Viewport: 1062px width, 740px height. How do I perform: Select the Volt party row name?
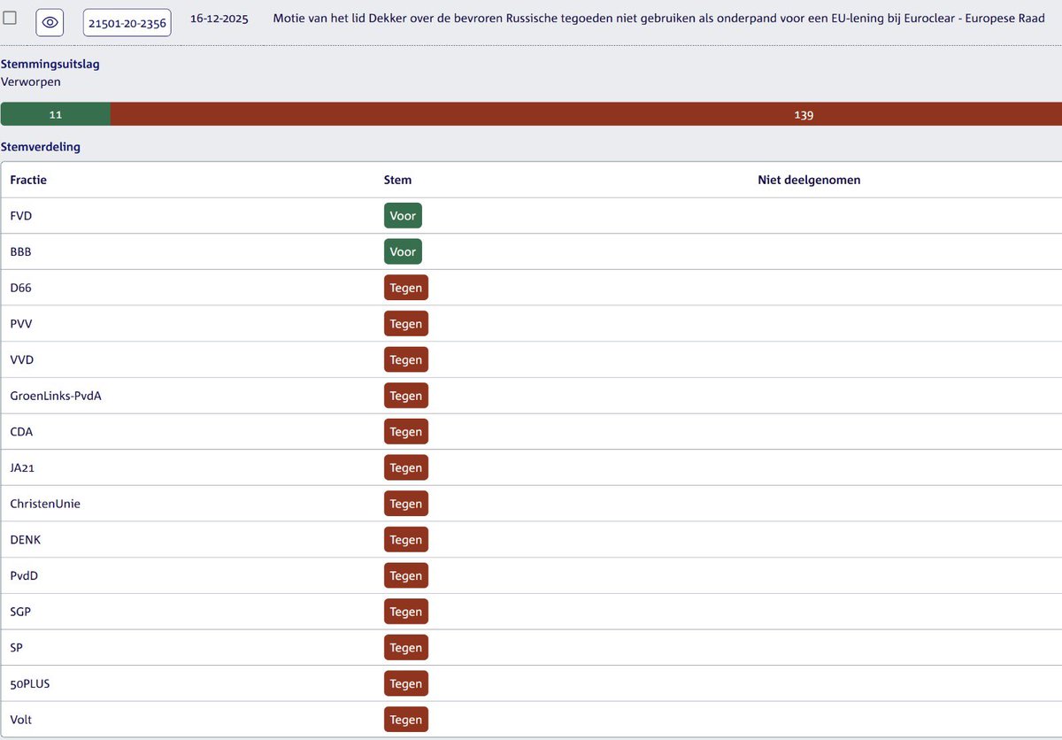point(21,720)
